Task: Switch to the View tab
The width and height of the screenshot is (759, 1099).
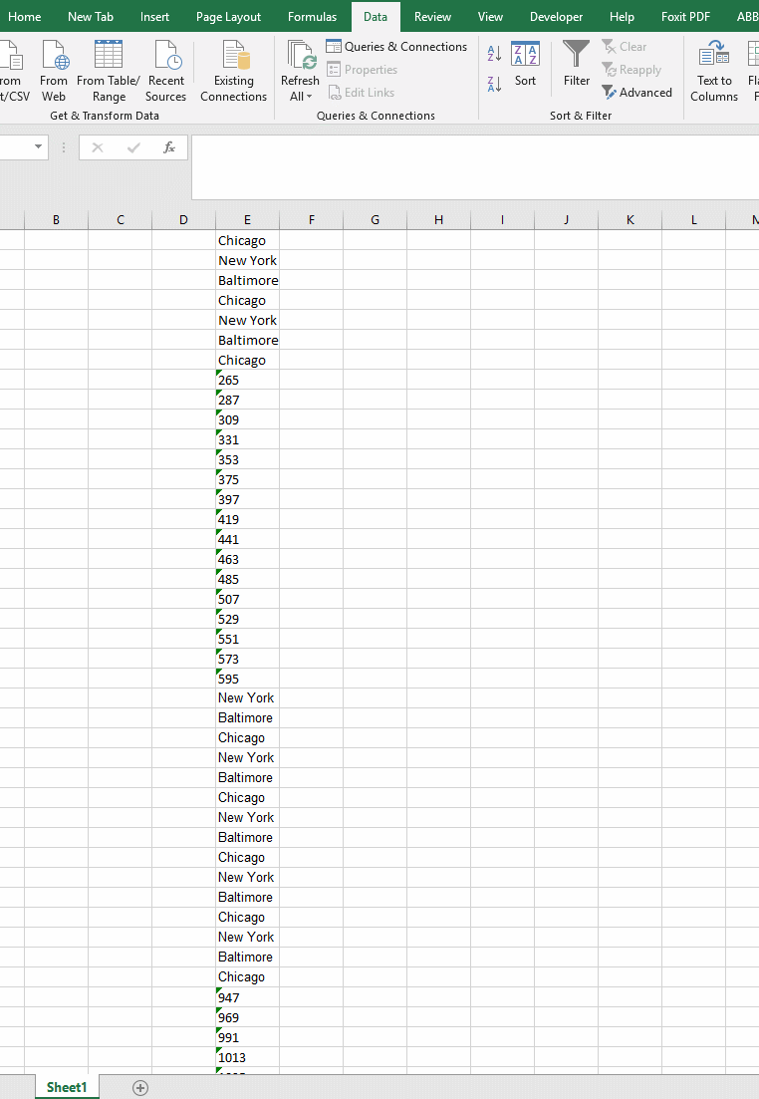Action: click(x=490, y=17)
